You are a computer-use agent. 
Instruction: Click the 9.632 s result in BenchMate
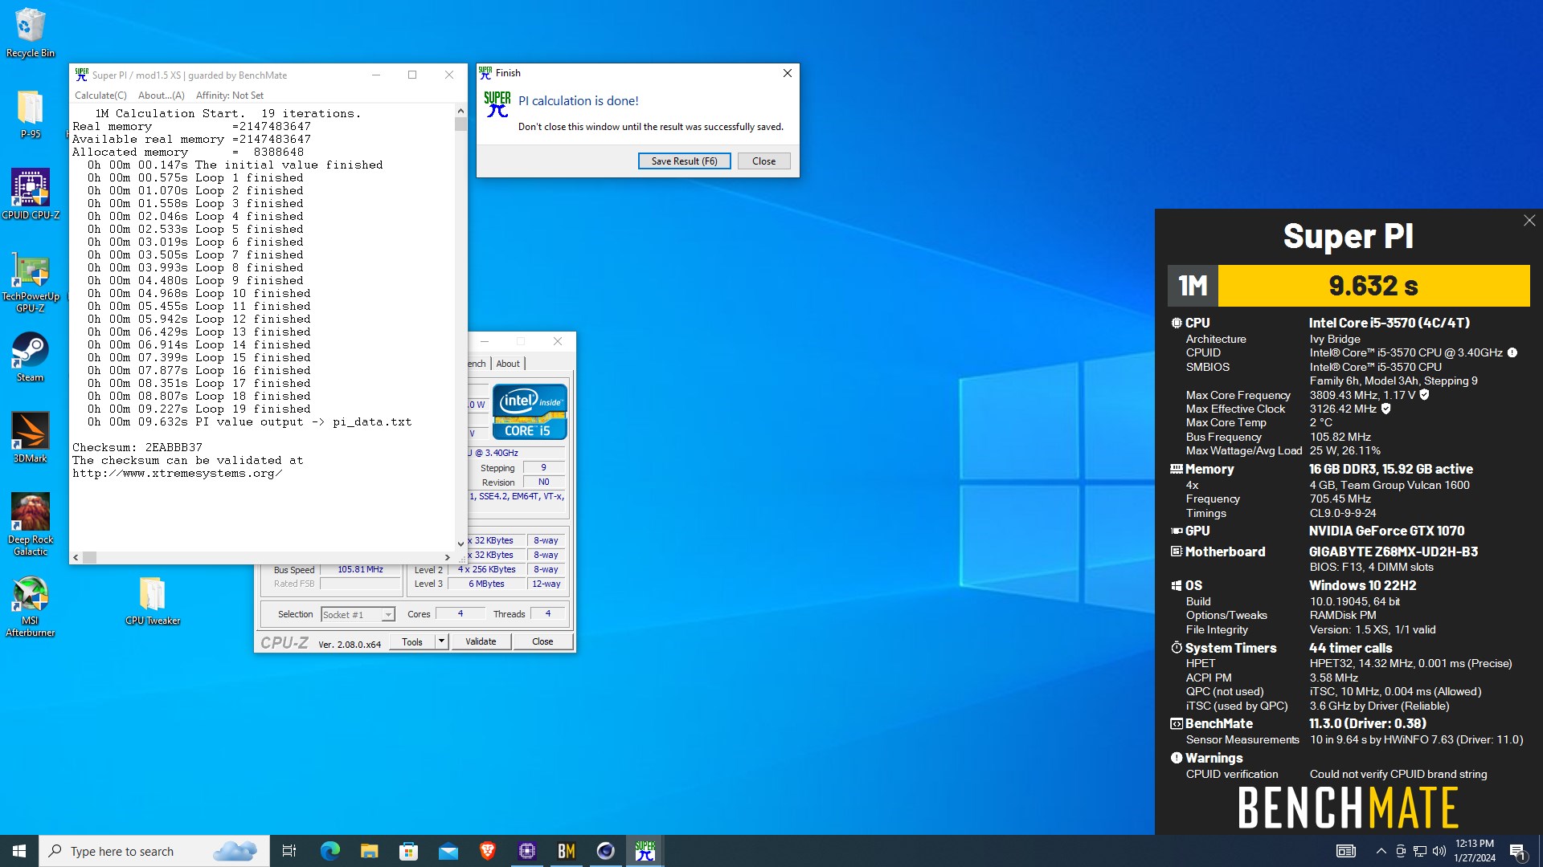(x=1373, y=286)
